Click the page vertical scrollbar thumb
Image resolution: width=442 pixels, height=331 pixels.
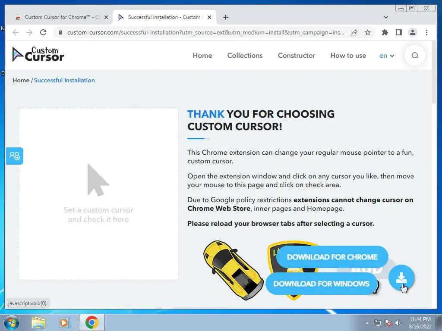click(434, 72)
